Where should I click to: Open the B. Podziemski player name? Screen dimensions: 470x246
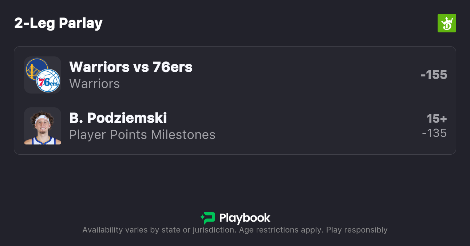[118, 118]
